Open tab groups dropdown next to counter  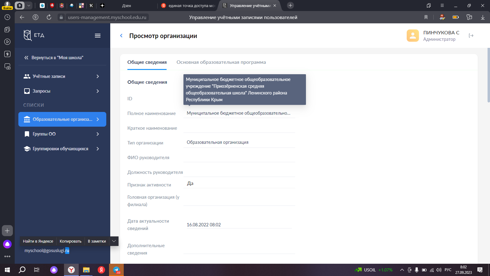[28, 6]
